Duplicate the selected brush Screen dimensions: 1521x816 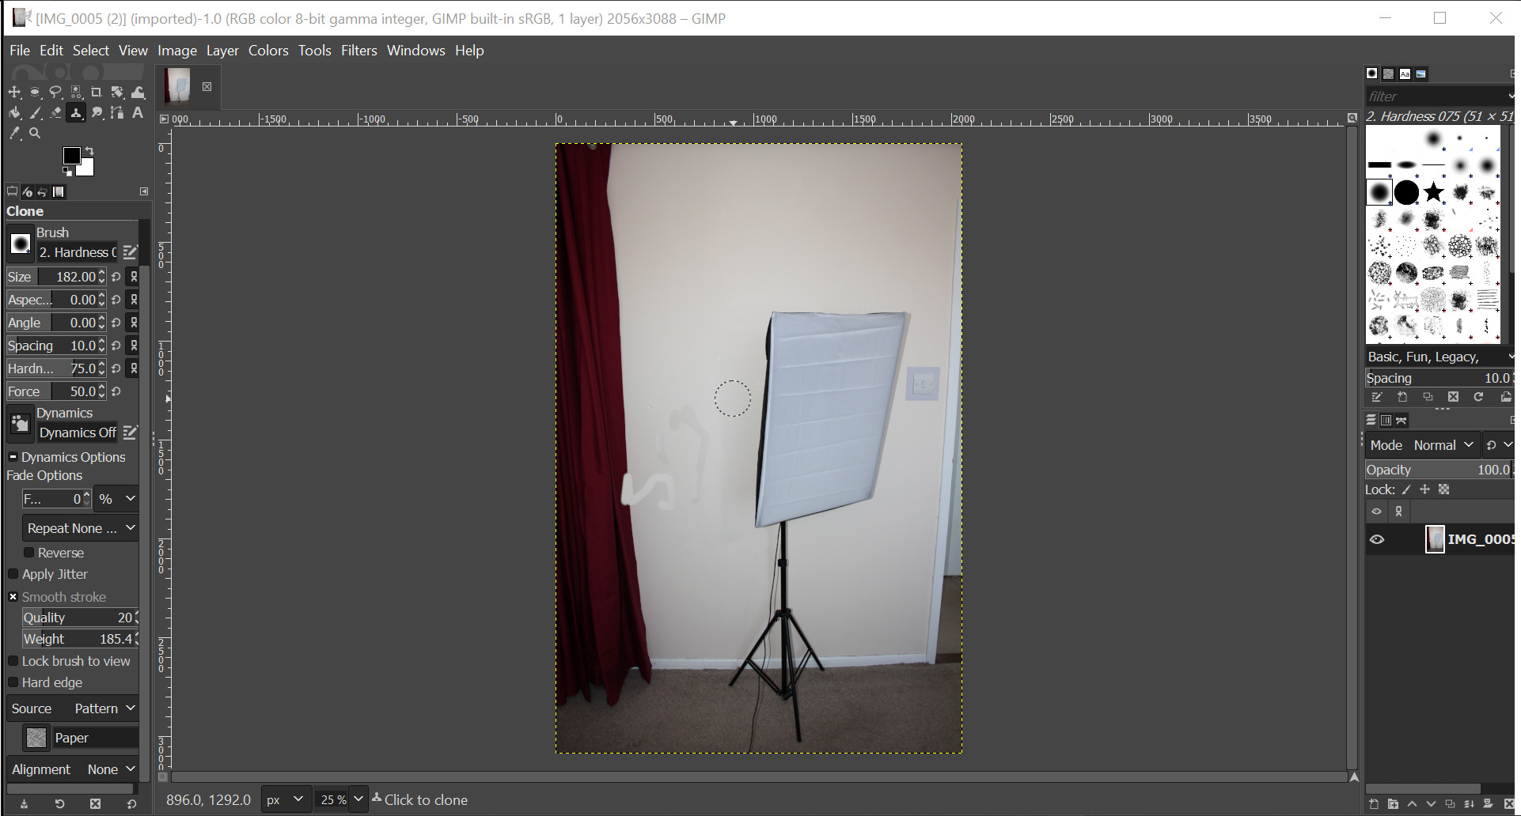tap(1428, 397)
